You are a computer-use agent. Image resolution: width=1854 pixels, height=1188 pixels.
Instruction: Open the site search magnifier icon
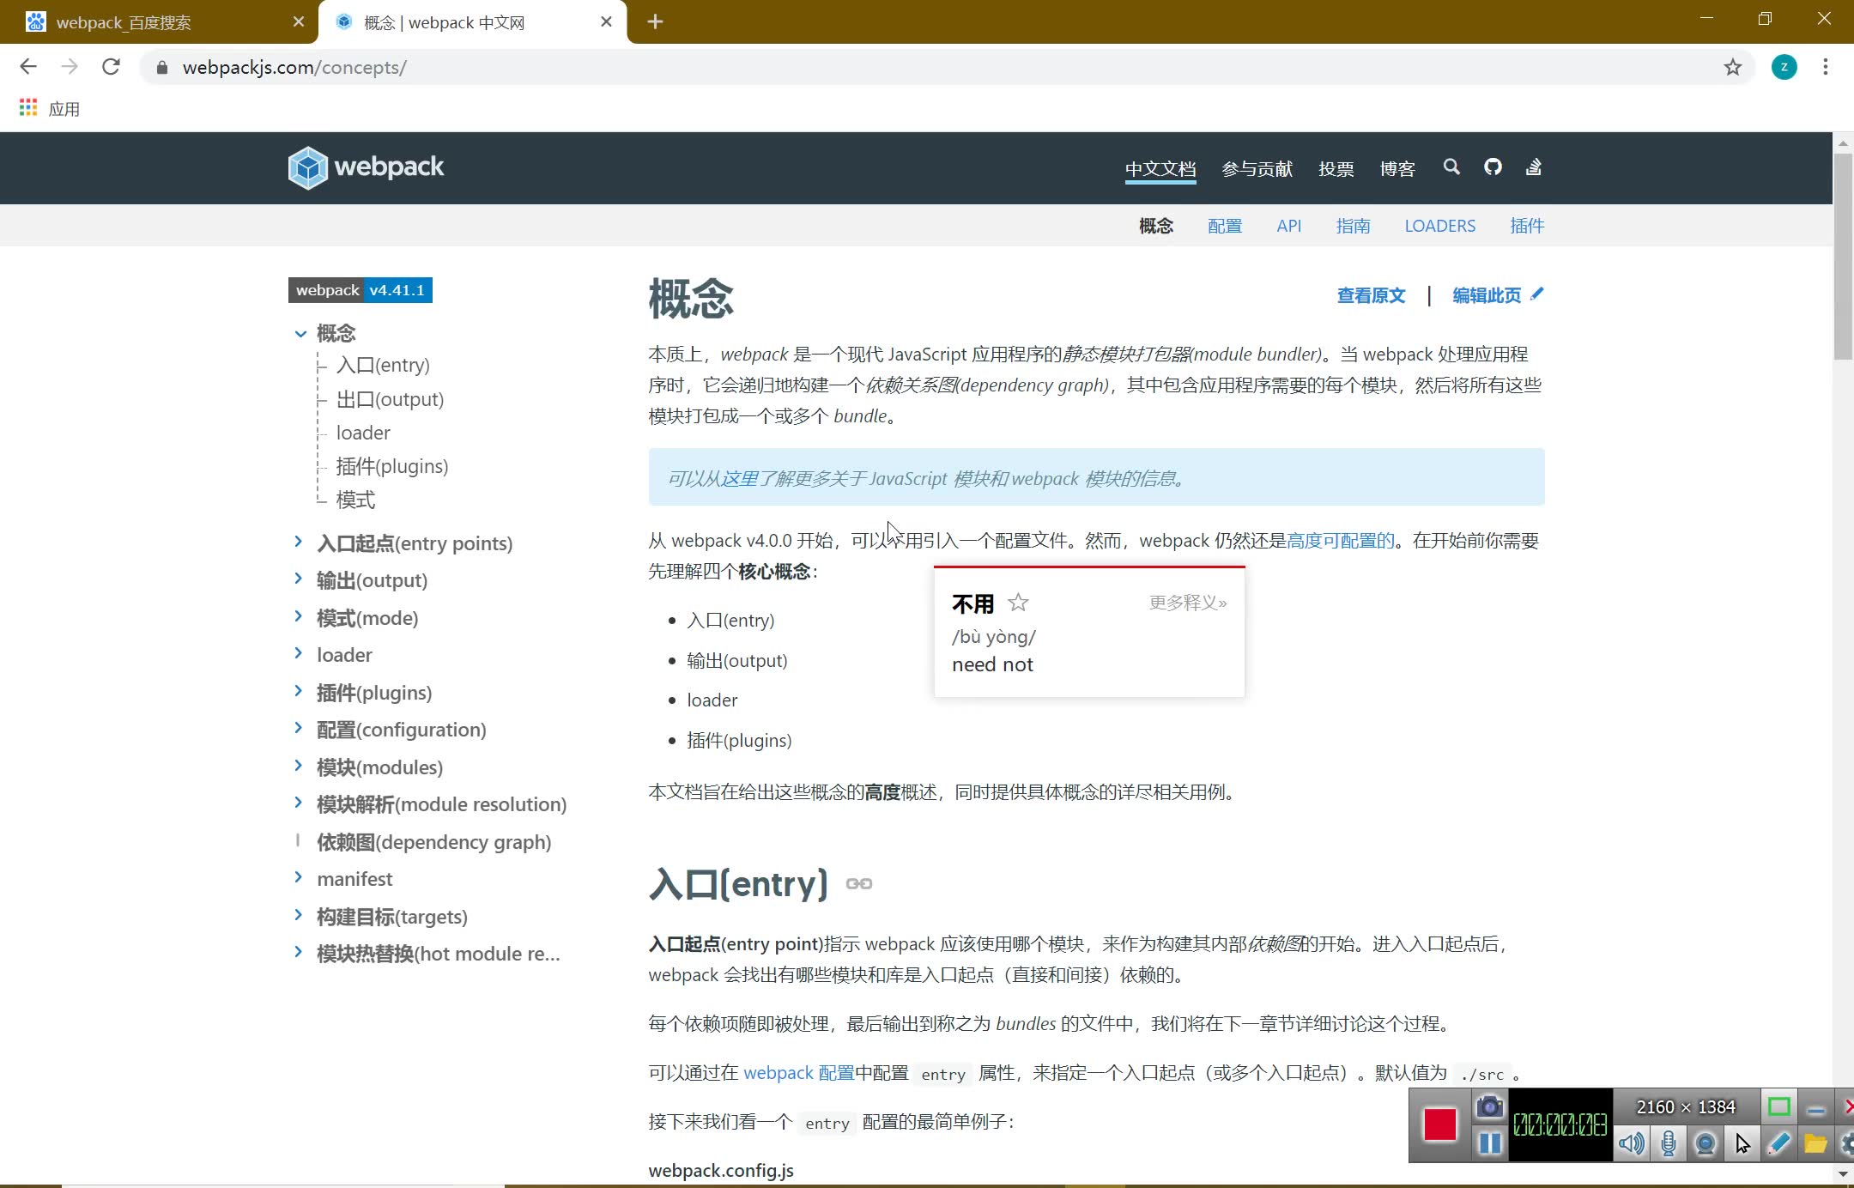coord(1451,167)
